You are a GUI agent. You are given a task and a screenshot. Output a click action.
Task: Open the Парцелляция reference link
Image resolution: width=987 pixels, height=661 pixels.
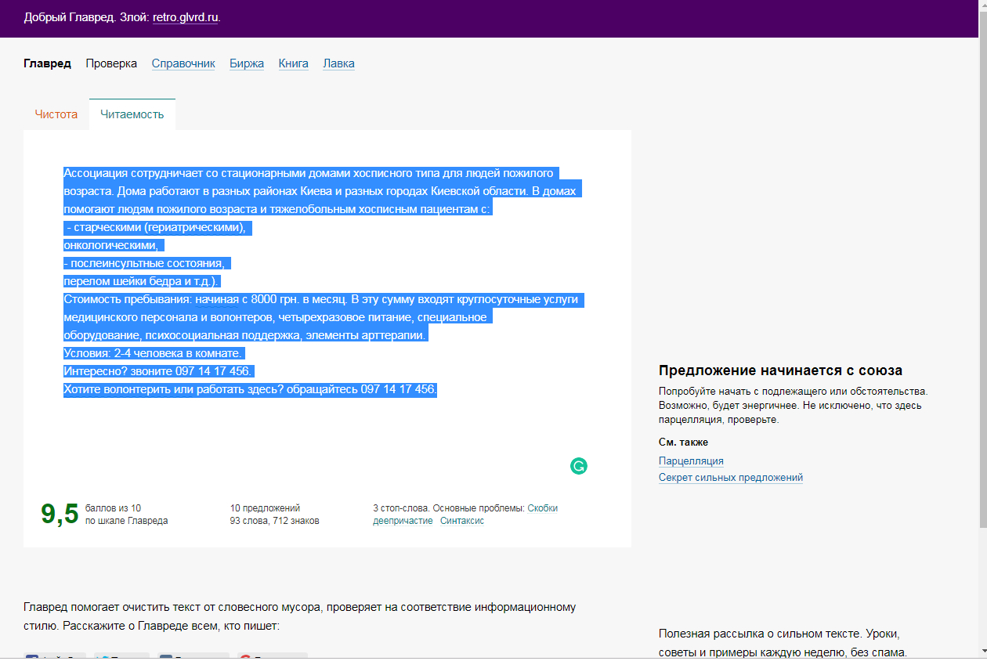(691, 461)
